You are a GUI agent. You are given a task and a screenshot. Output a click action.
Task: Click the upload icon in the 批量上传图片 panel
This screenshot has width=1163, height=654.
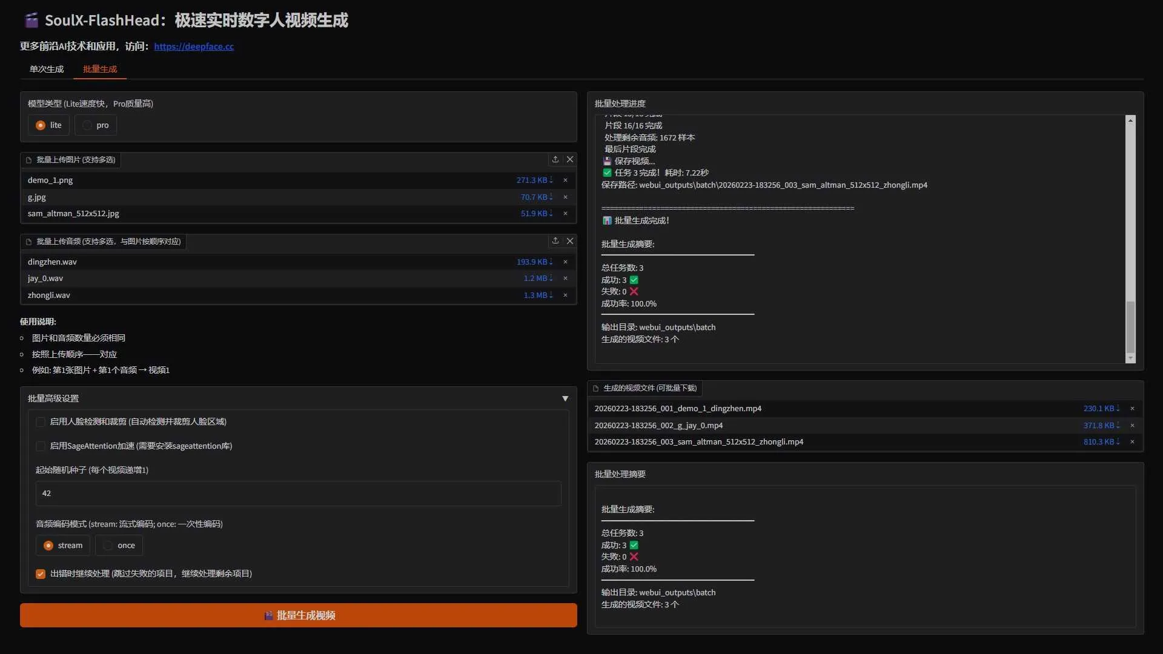tap(555, 159)
